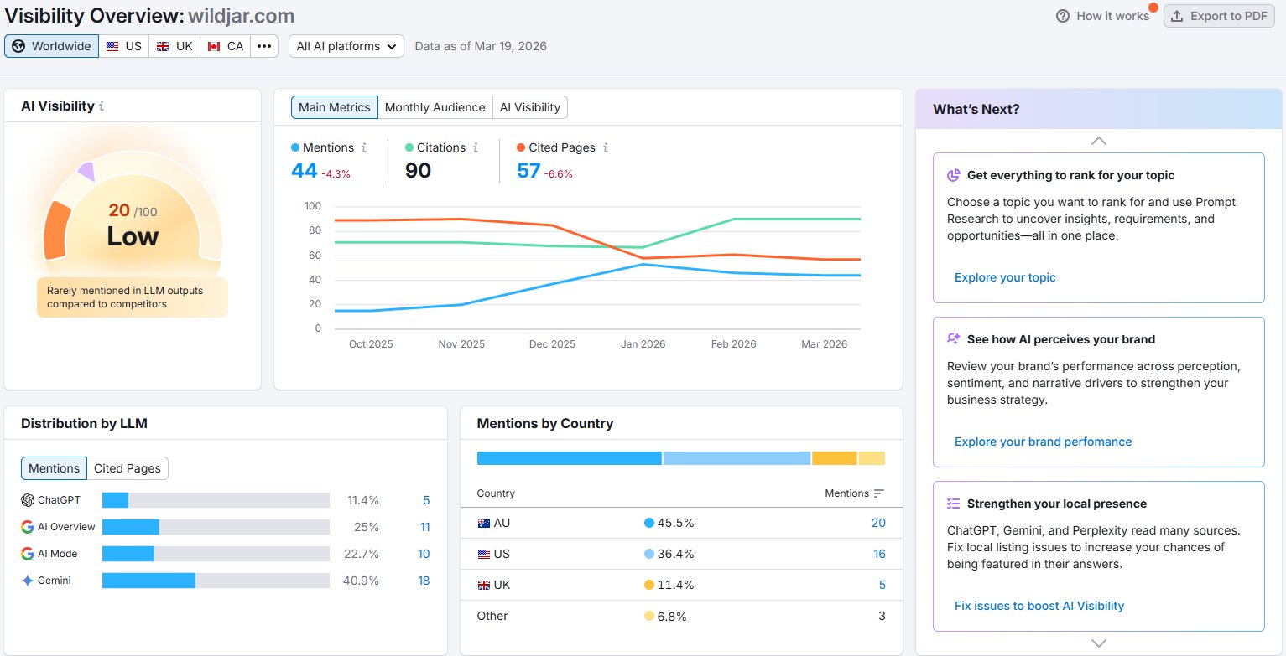Switch to the Monthly Audience tab
The width and height of the screenshot is (1286, 656).
click(435, 107)
